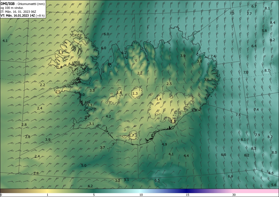The width and height of the screenshot is (279, 197).
Task: Click the colour scale label 30
Action: tap(234, 195)
